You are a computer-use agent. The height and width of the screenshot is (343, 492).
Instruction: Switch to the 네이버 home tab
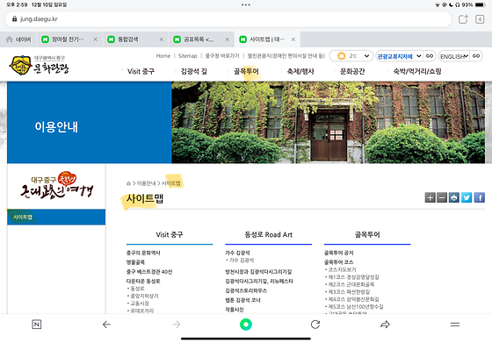click(x=18, y=39)
